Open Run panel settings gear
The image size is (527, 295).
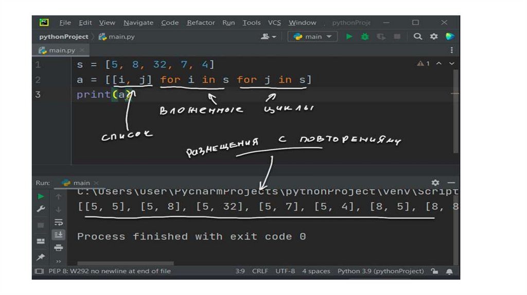point(435,182)
